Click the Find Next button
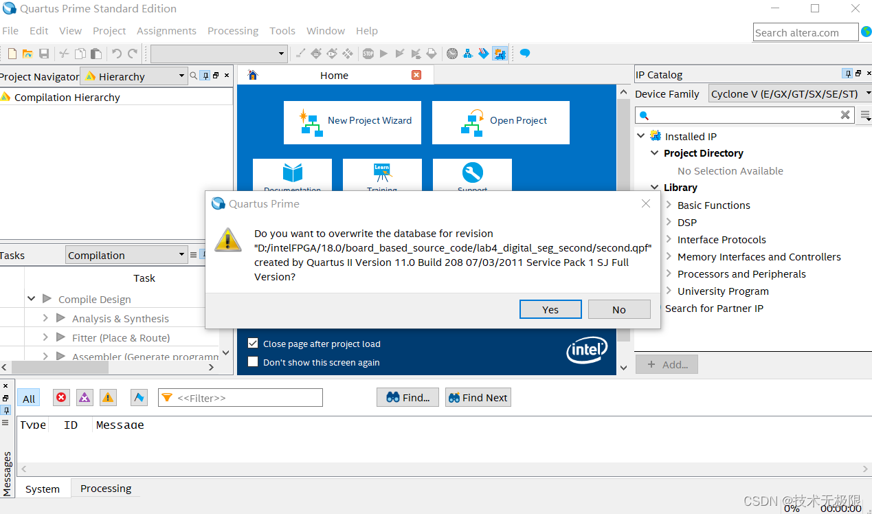The height and width of the screenshot is (514, 872). (478, 397)
